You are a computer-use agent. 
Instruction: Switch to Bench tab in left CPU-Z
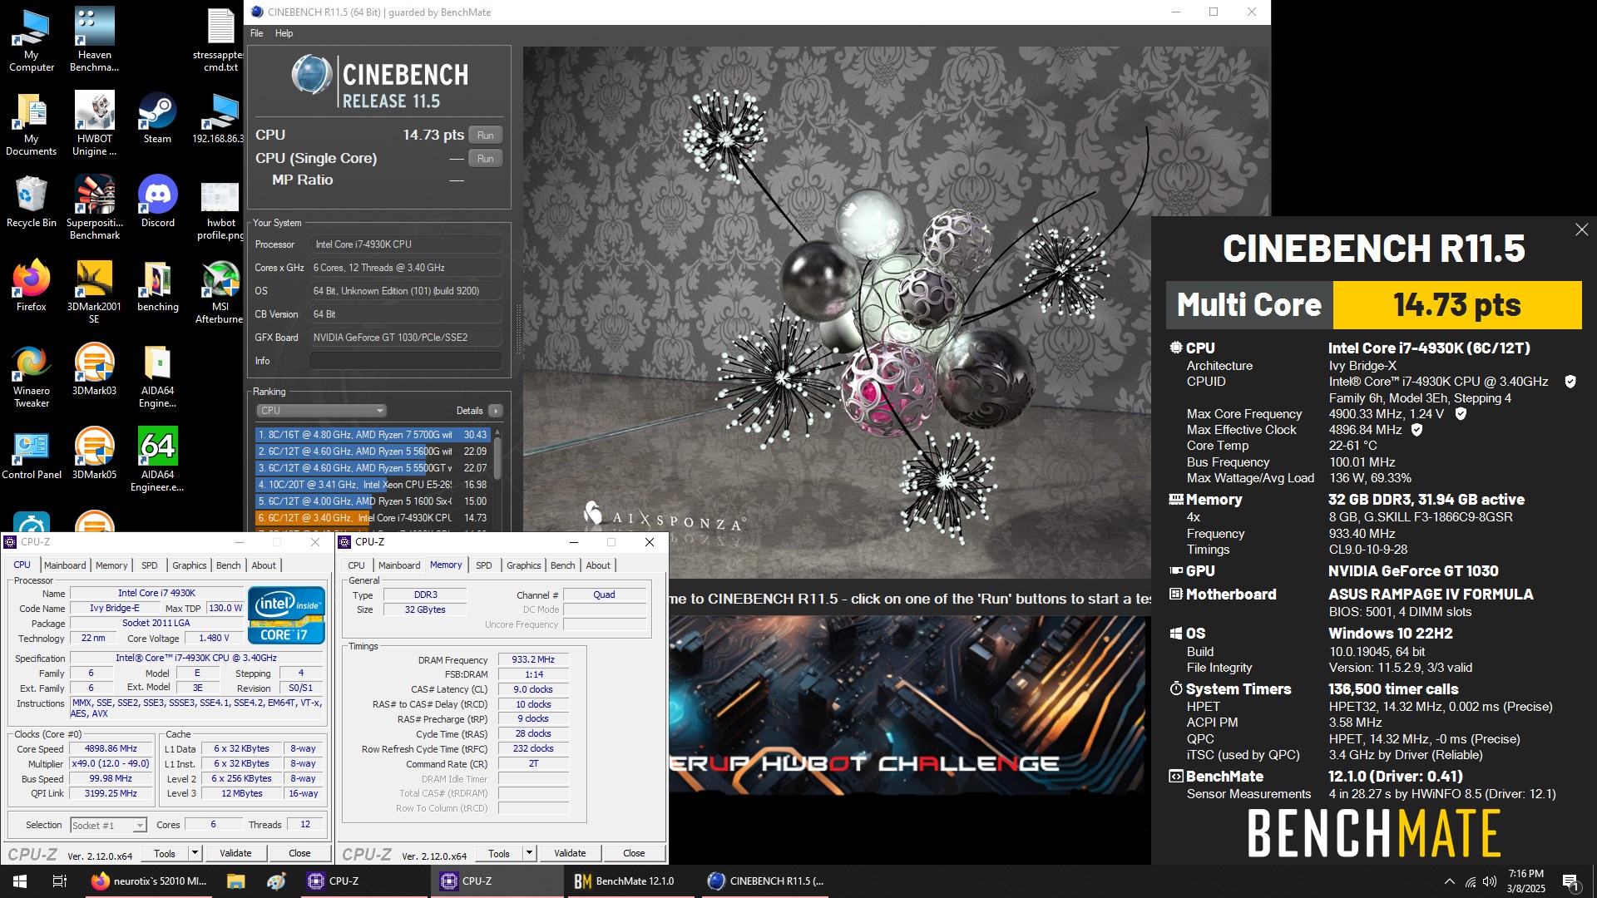pyautogui.click(x=228, y=565)
